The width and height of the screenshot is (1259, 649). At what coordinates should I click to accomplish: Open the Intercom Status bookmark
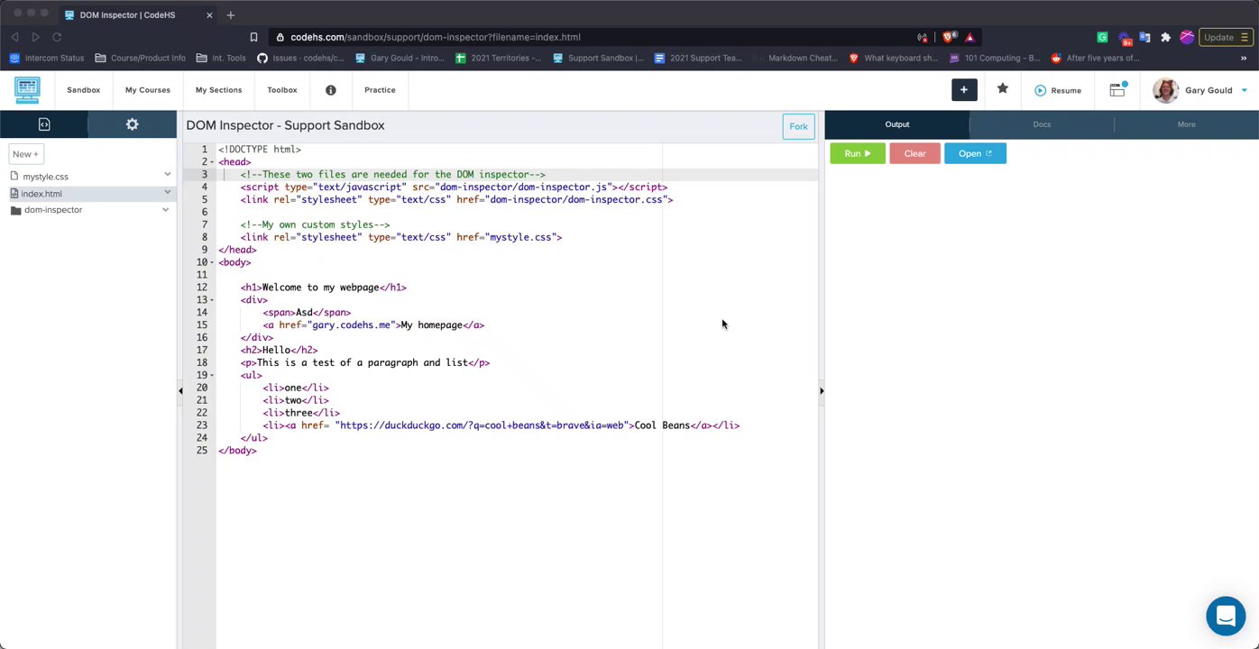tap(47, 58)
